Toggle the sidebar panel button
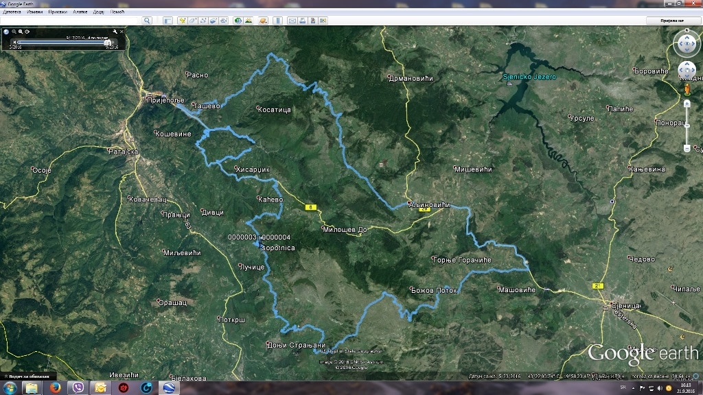The width and height of the screenshot is (703, 395). 168,21
